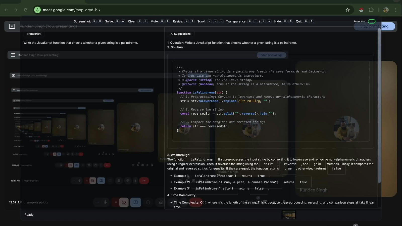Click the microphone permission icon in address bar

[x=37, y=10]
